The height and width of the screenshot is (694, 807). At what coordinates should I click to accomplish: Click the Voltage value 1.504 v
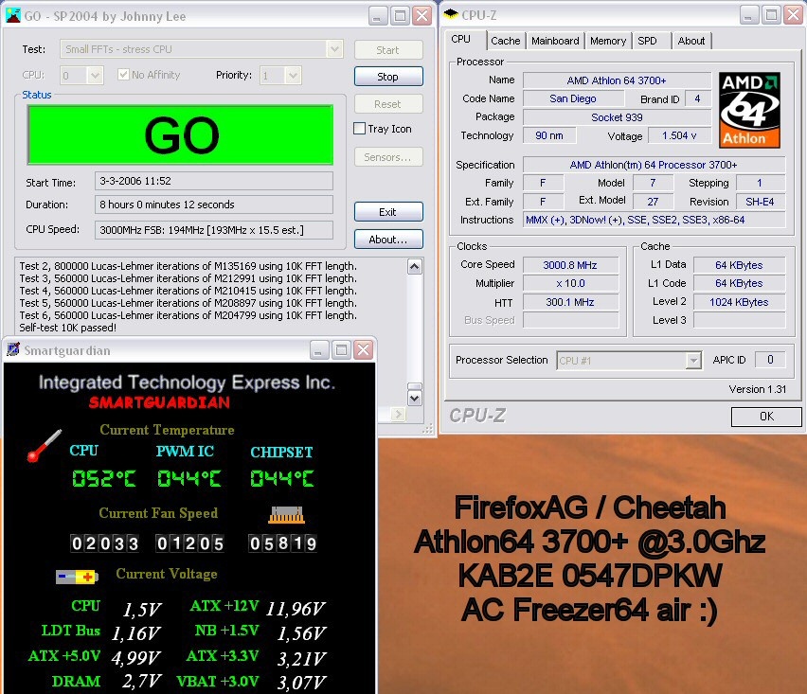coord(679,135)
